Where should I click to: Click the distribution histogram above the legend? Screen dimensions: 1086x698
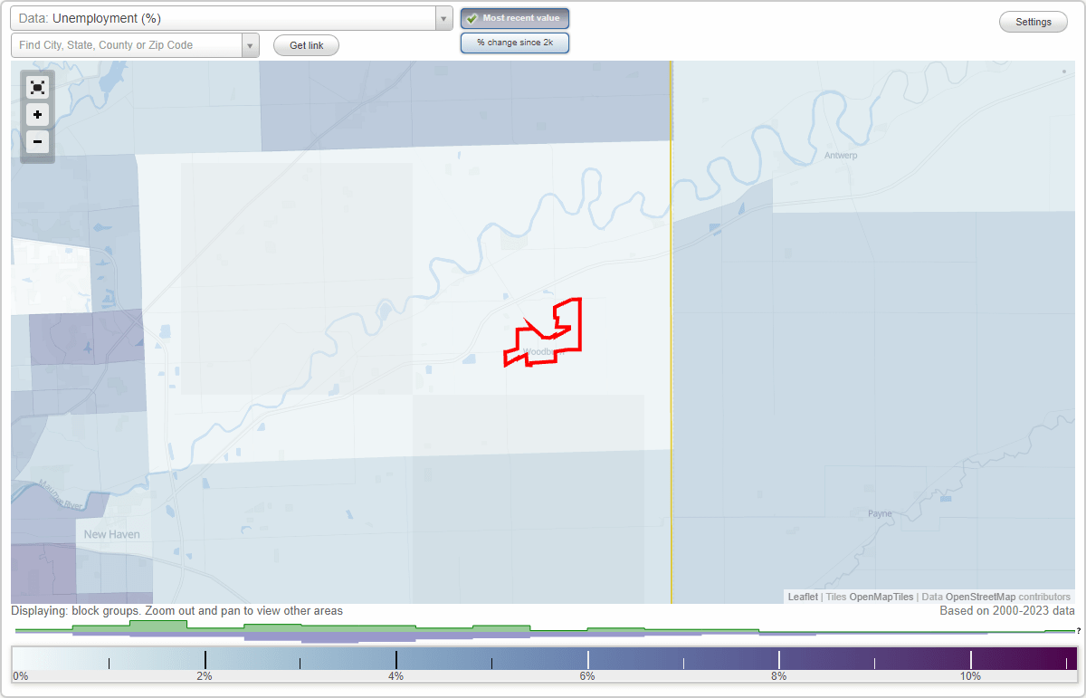pyautogui.click(x=543, y=631)
